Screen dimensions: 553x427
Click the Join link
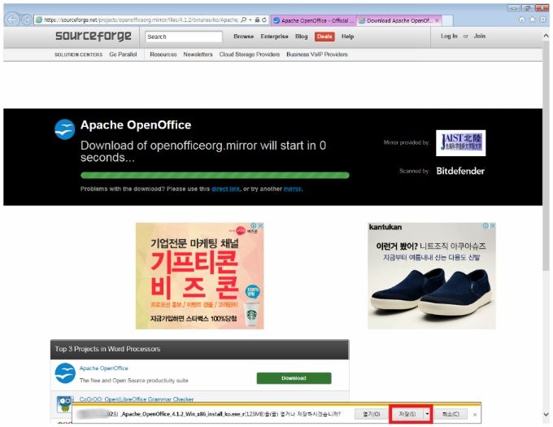click(x=479, y=36)
